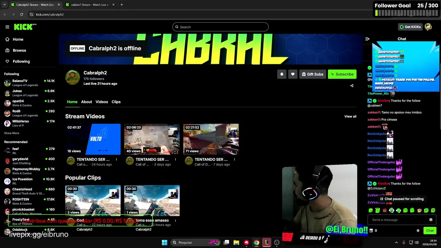The width and height of the screenshot is (441, 248).
Task: Open options menu for the 7 days ago video
Action: click(234, 159)
